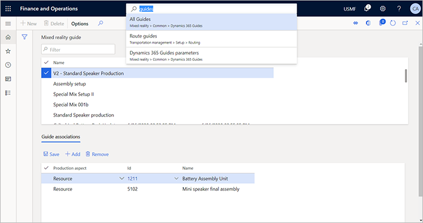423x223 pixels.
Task: Click the action pane search magnifier
Action: point(100,23)
